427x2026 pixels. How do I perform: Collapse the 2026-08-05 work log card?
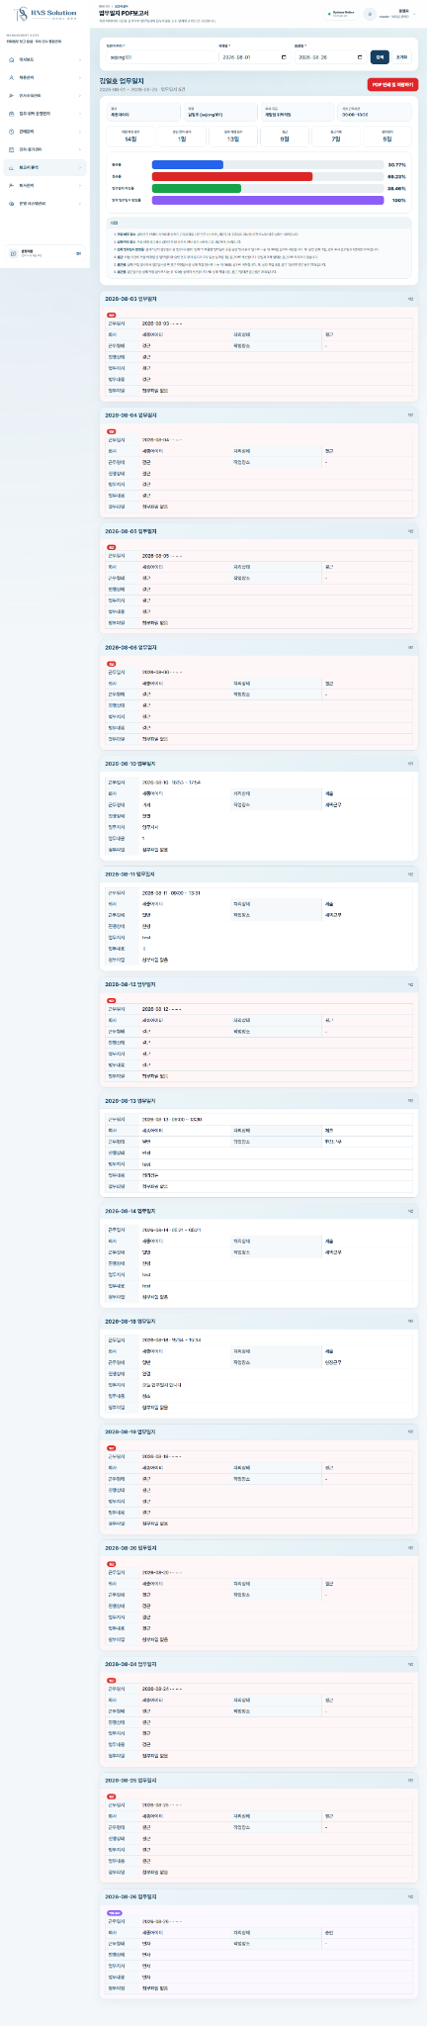pyautogui.click(x=410, y=530)
